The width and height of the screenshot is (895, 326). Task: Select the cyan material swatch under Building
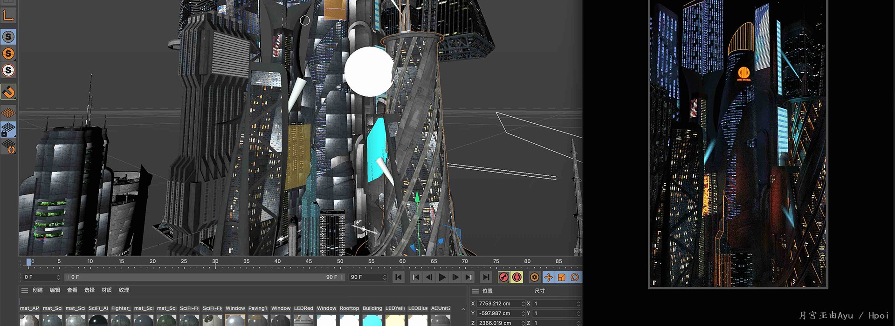(x=372, y=320)
